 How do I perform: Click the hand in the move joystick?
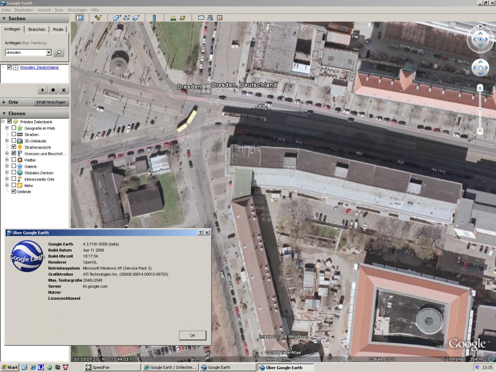pyautogui.click(x=480, y=67)
